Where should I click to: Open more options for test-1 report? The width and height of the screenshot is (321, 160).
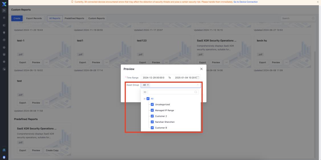(x=46, y=63)
